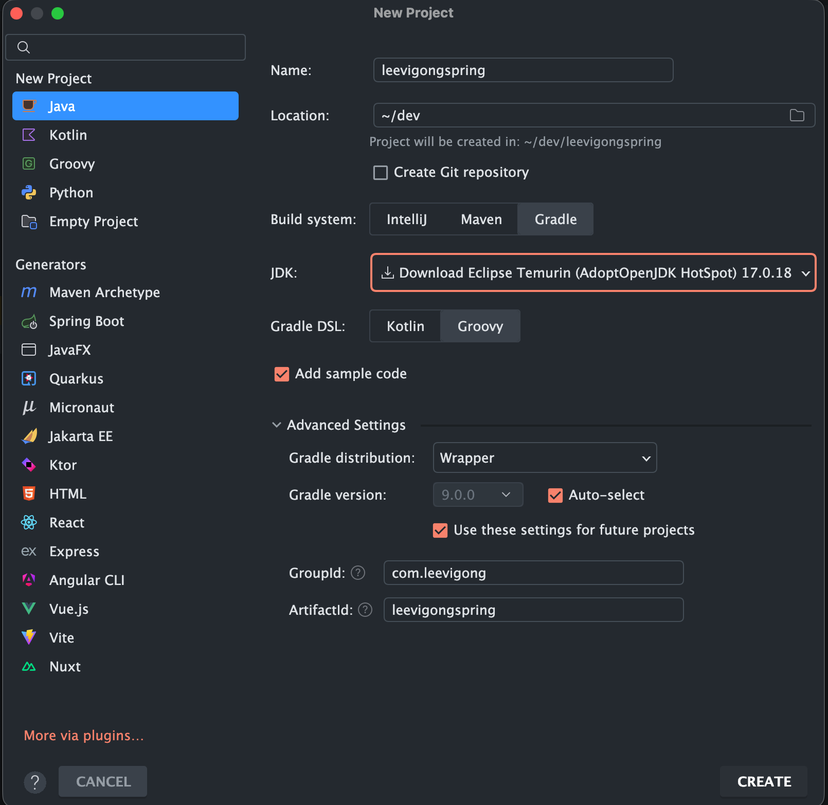828x805 pixels.
Task: Uncheck Add sample code
Action: pos(282,374)
